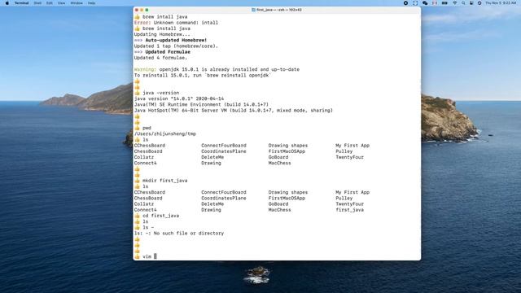The image size is (521, 293).
Task: Click thumbs-up prompt emoji before 'mkdir first_java'
Action: click(138, 181)
